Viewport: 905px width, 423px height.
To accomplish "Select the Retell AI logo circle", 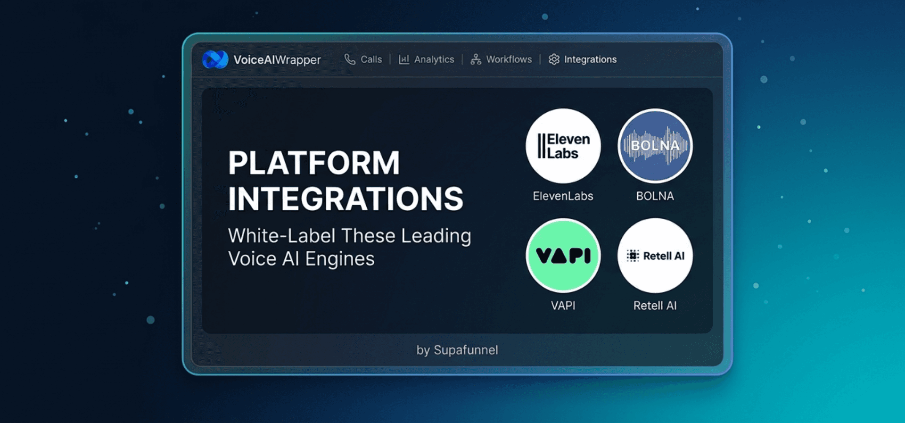I will 655,256.
